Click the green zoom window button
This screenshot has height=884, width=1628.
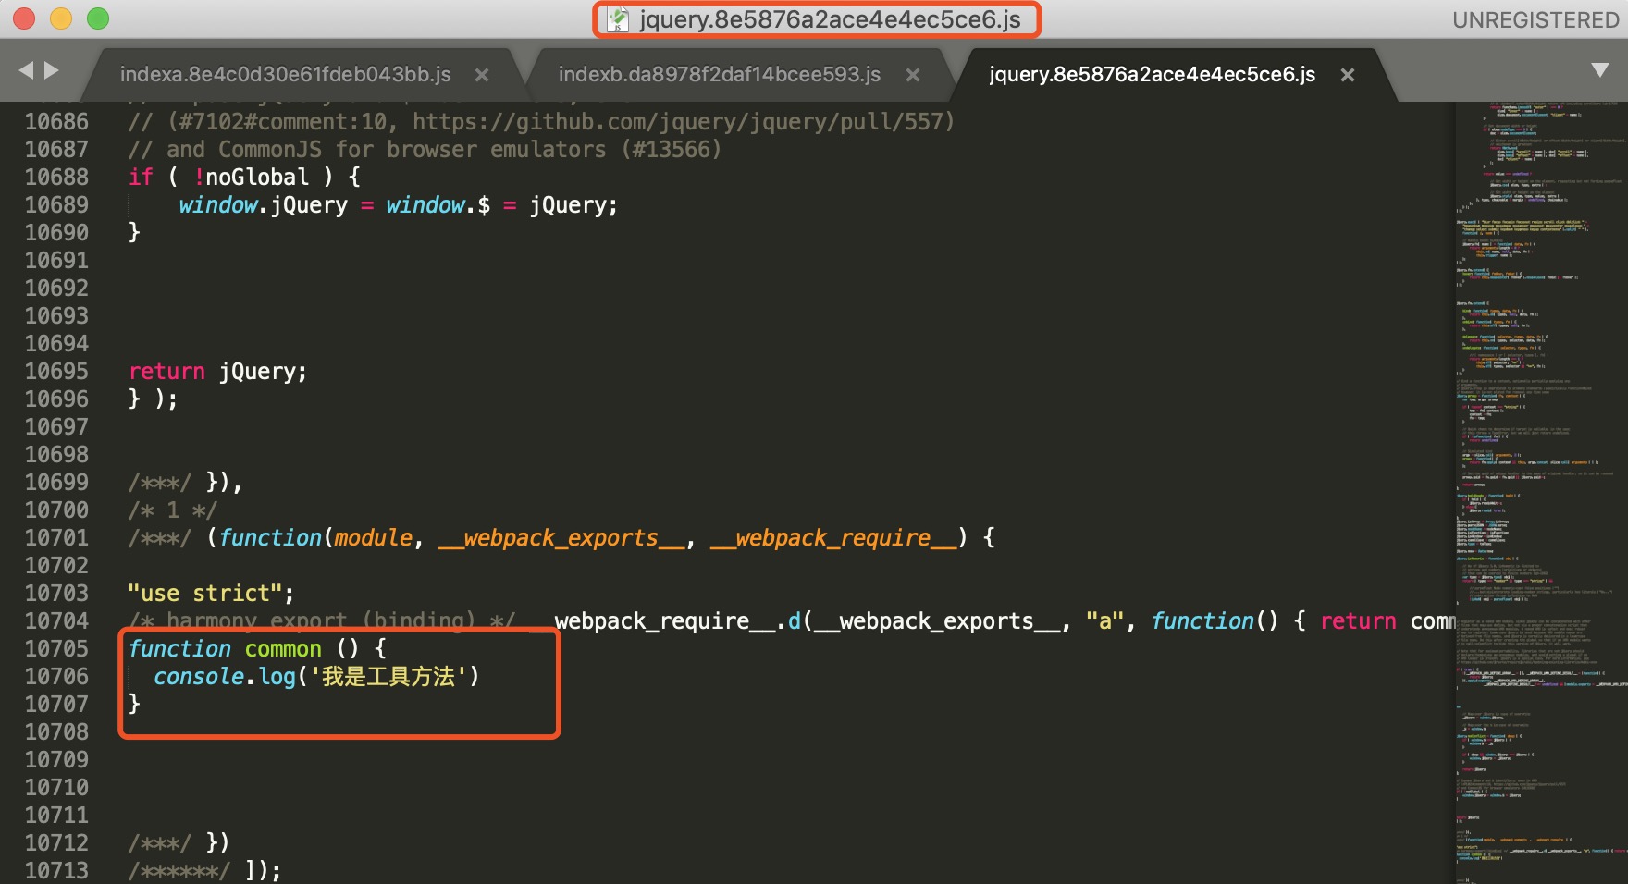[98, 18]
